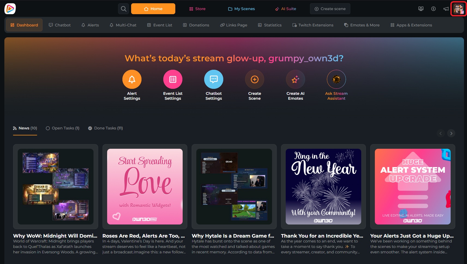Switch to Open Tasks tab
467x264 pixels.
63,128
